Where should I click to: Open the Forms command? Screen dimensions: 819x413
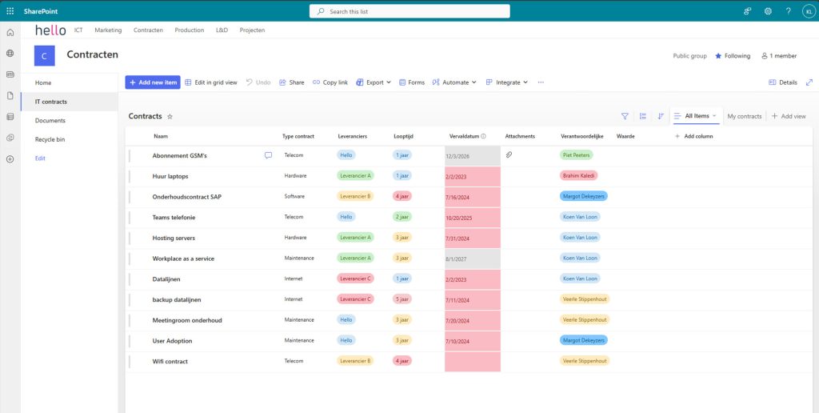[x=412, y=82]
